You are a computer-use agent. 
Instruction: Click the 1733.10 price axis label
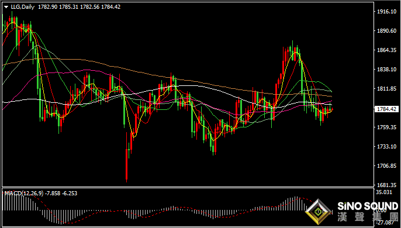387,147
